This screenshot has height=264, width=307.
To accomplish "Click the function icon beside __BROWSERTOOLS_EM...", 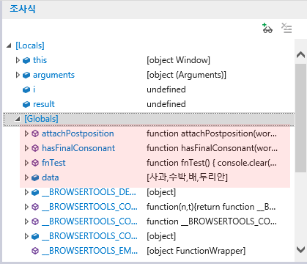I will pos(35,251).
